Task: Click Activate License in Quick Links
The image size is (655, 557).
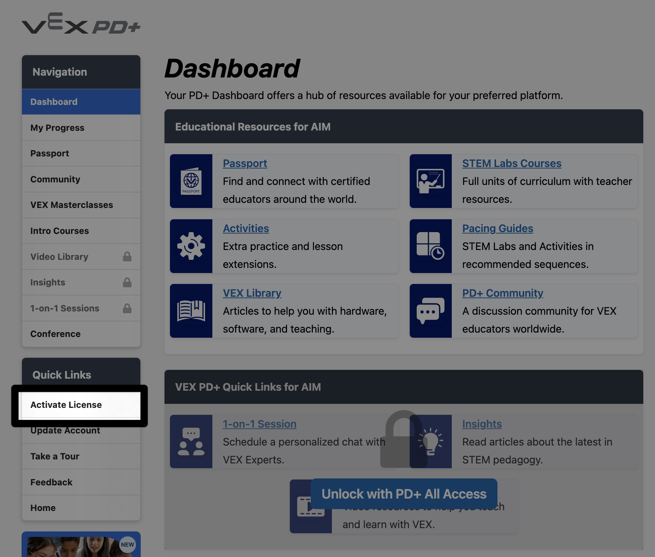Action: tap(81, 405)
